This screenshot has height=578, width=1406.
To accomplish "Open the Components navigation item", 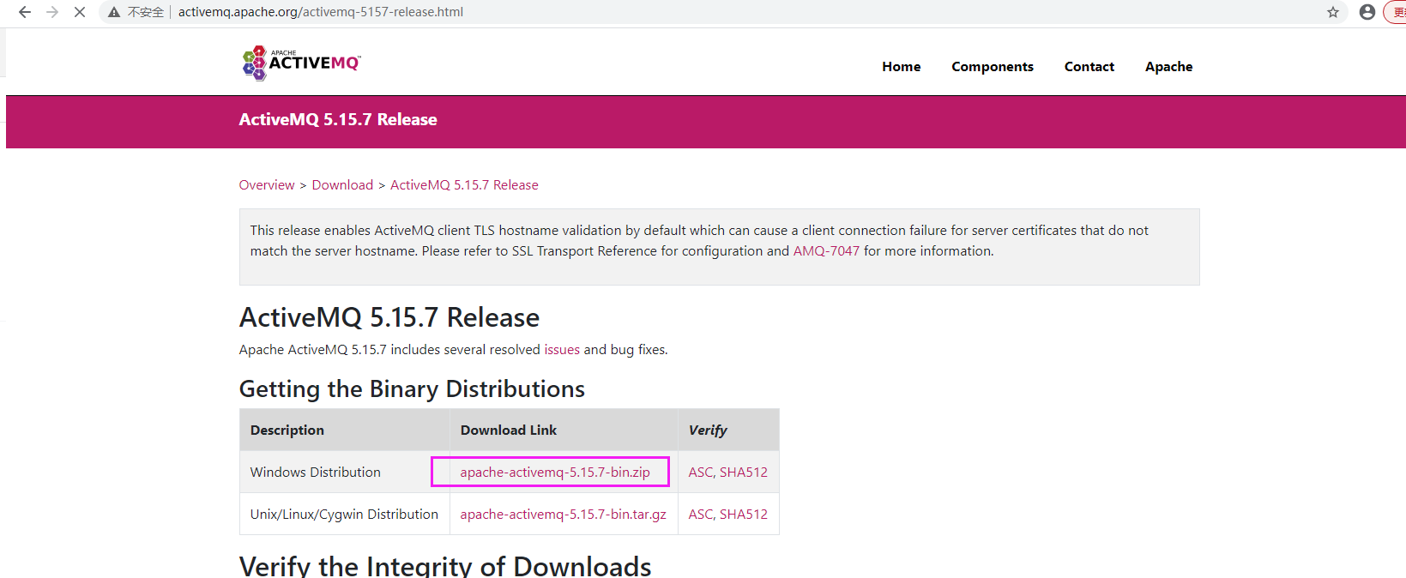I will click(993, 67).
